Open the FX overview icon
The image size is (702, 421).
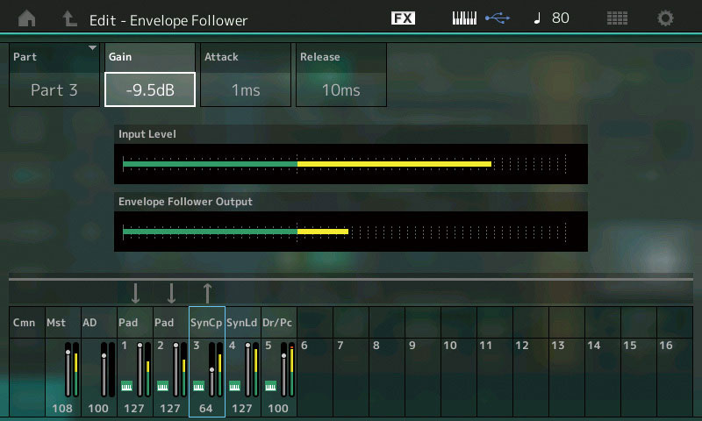click(x=403, y=18)
